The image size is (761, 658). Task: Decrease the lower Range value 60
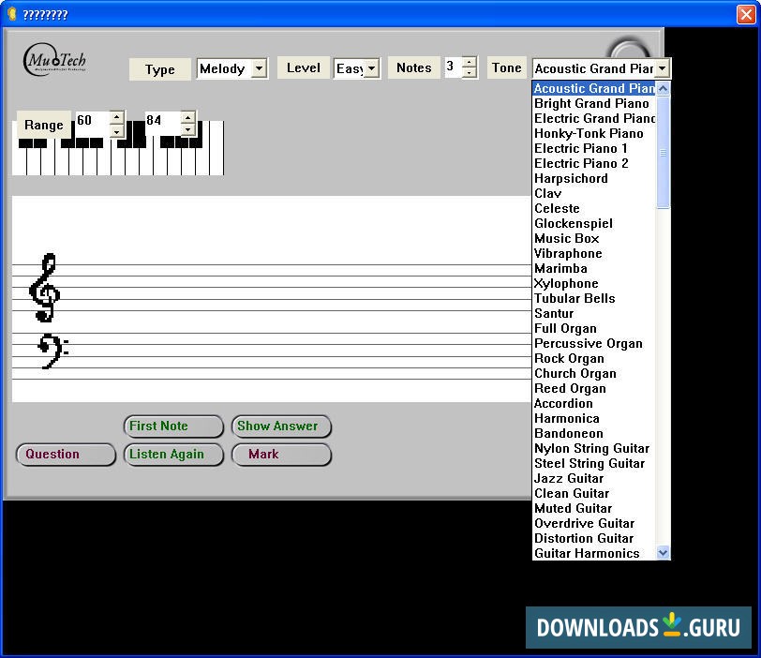click(116, 131)
